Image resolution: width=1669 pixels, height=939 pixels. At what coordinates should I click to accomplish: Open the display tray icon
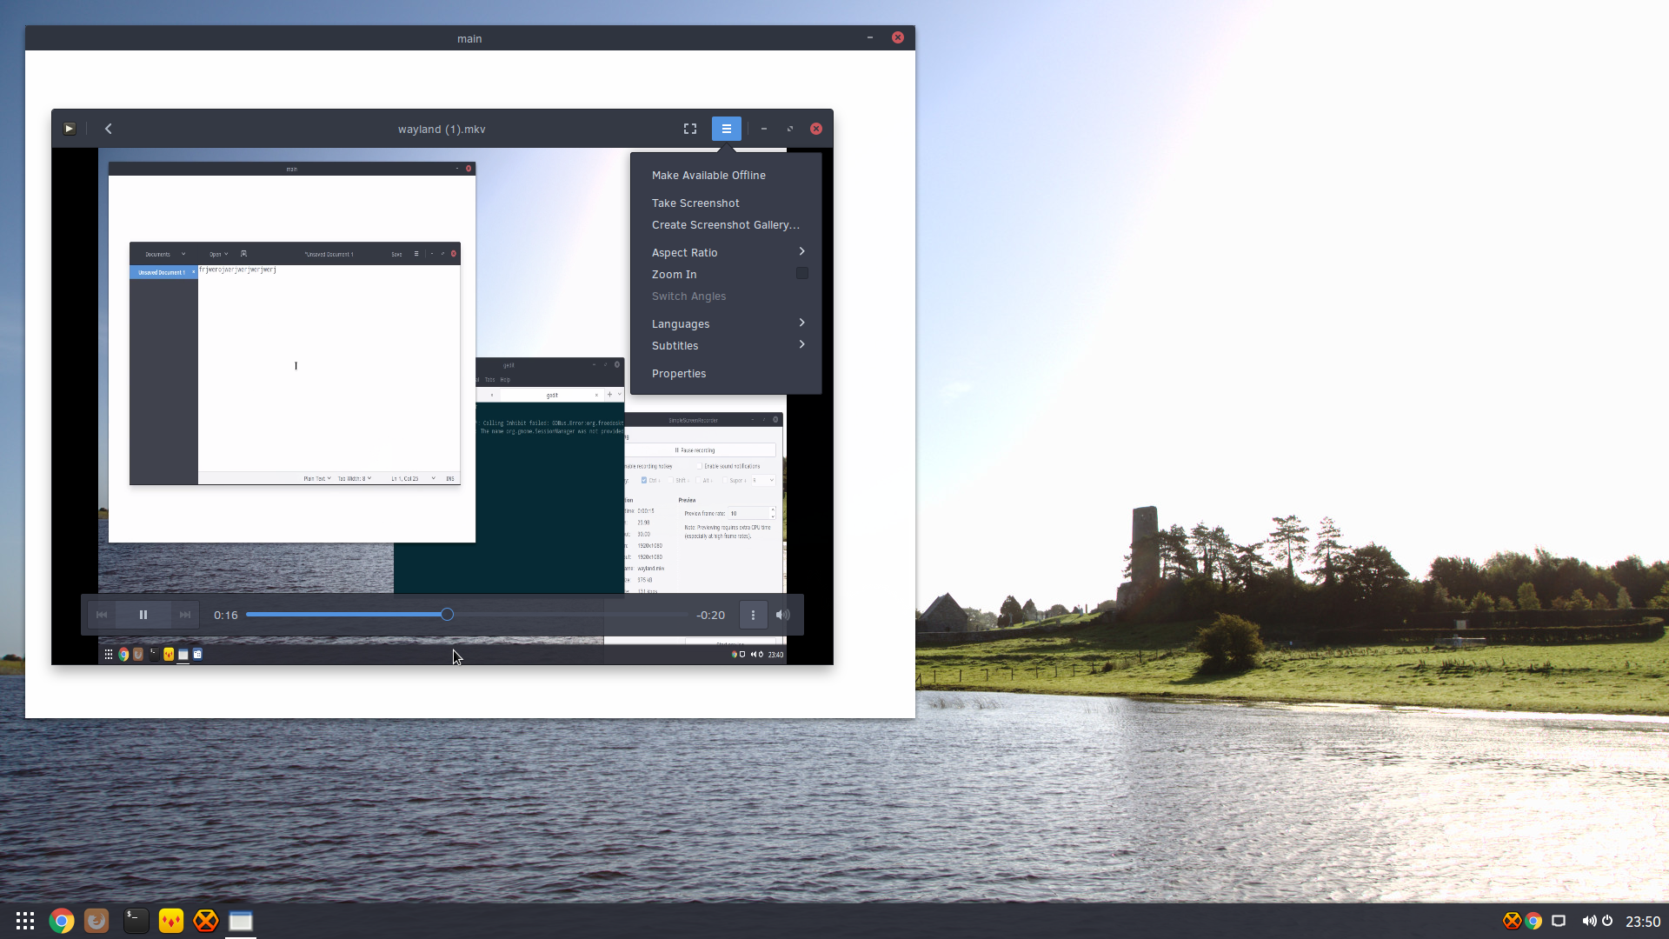1559,921
